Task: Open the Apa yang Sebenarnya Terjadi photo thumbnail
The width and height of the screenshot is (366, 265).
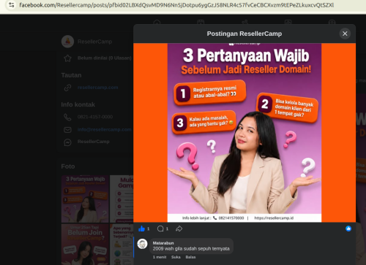Action: [122, 245]
